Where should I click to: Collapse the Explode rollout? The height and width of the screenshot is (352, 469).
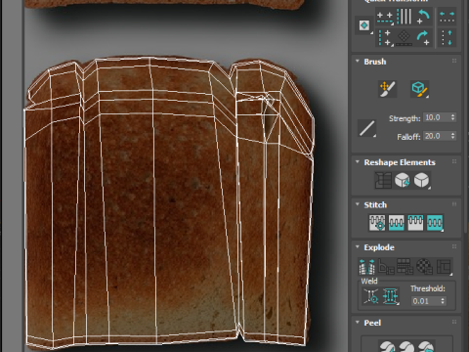(x=358, y=246)
